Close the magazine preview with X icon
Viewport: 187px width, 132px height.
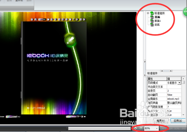click(x=85, y=19)
